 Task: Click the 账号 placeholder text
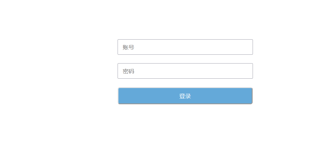coord(128,47)
